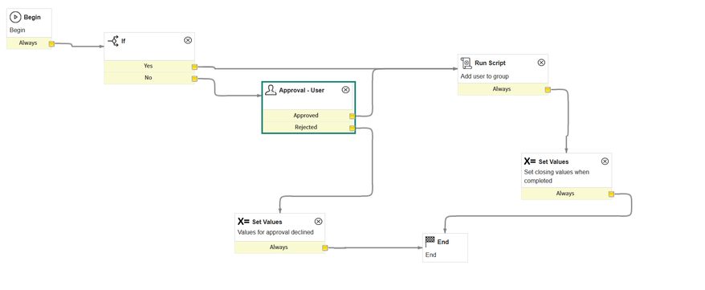Viewport: 705px width, 290px height.
Task: Remove the Approval - User activity
Action: (x=345, y=90)
